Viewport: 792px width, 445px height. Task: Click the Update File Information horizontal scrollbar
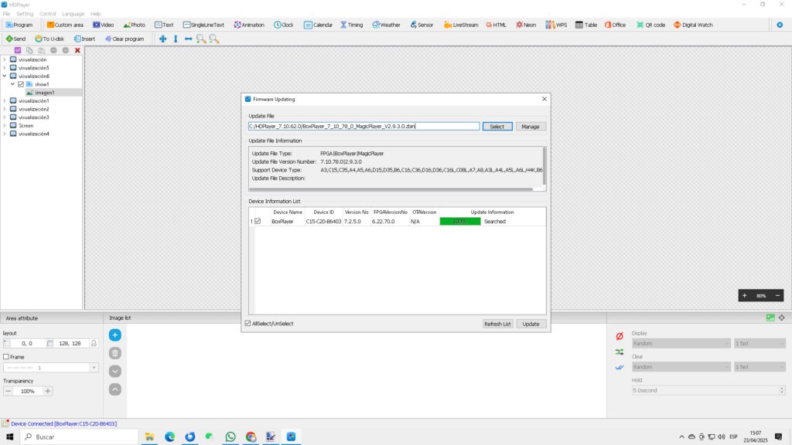click(391, 190)
